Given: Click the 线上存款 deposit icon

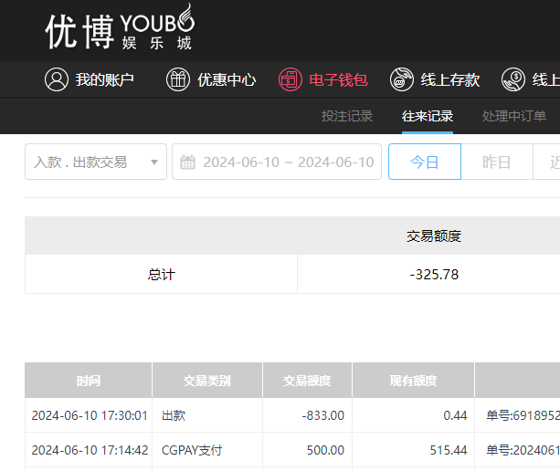Looking at the screenshot, I should (x=402, y=79).
